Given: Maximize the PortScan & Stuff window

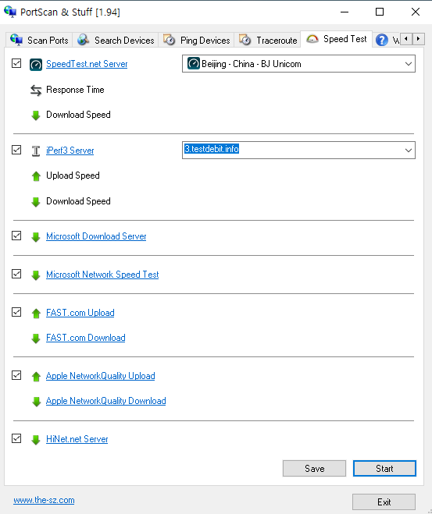Looking at the screenshot, I should click(x=380, y=12).
